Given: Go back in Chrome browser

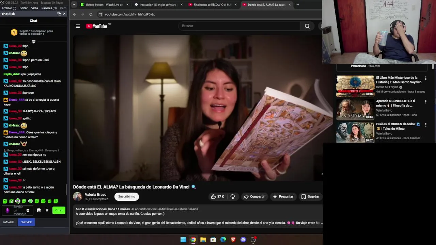Looking at the screenshot, I should point(74,14).
